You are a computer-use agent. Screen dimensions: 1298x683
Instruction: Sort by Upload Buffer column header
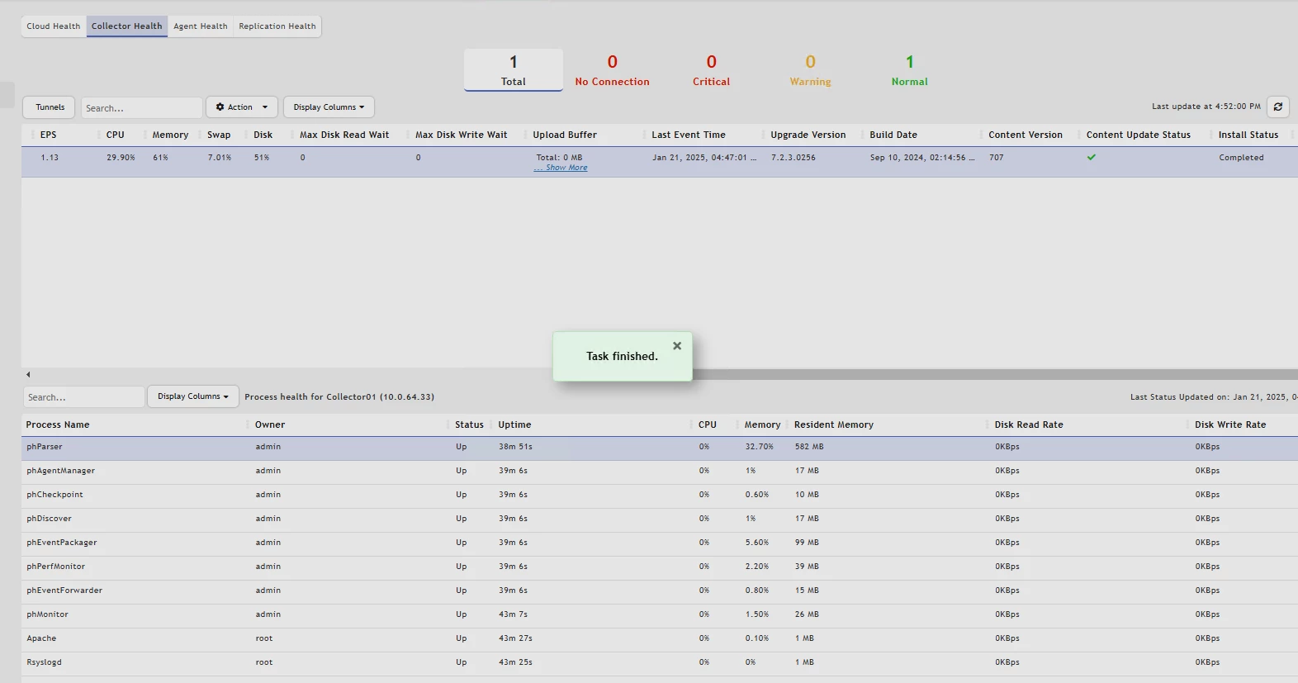565,135
